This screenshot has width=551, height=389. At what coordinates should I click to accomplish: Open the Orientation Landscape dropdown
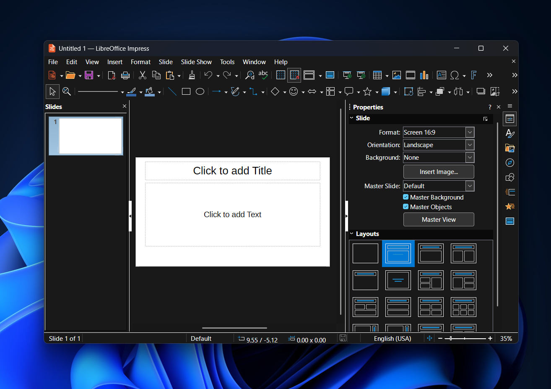(x=470, y=145)
